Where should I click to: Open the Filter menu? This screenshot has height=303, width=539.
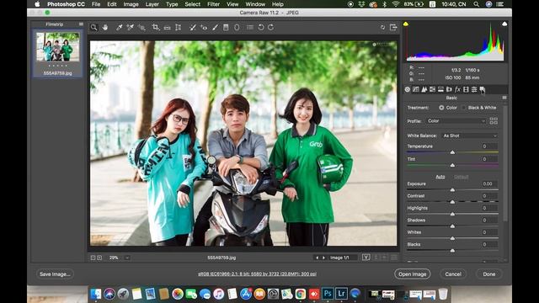click(x=213, y=4)
